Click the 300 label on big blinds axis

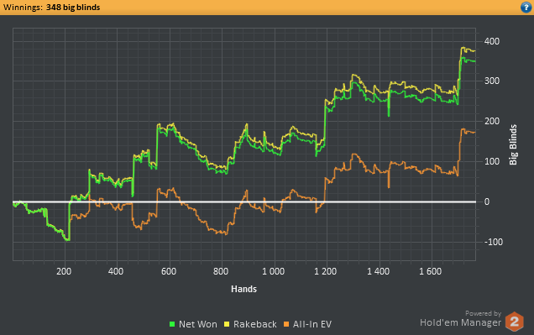coord(492,81)
